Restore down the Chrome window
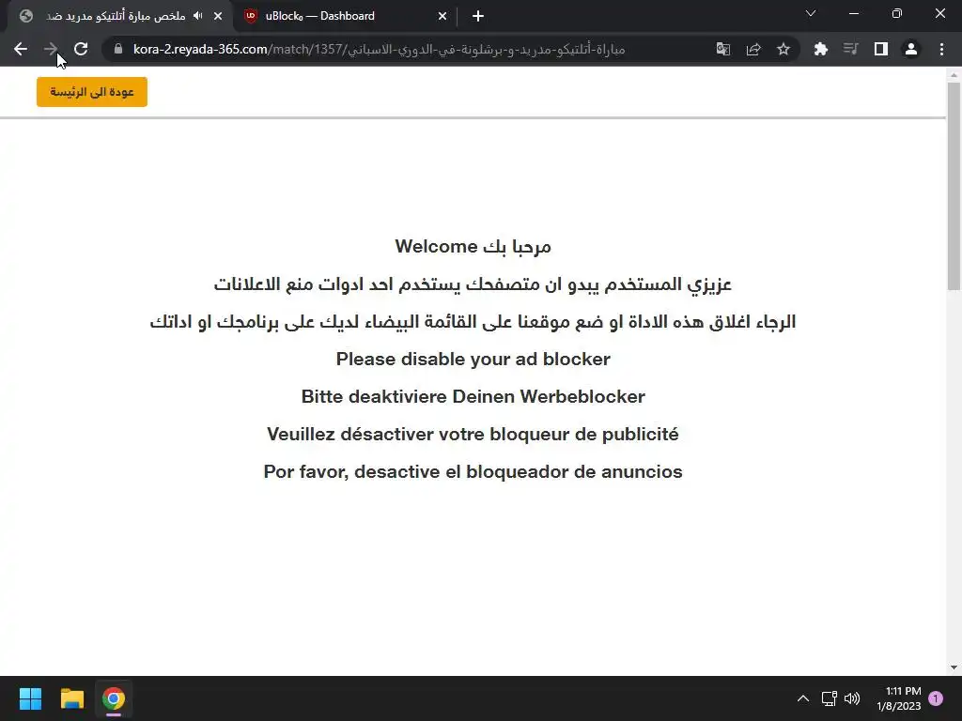The width and height of the screenshot is (962, 721). 897,13
